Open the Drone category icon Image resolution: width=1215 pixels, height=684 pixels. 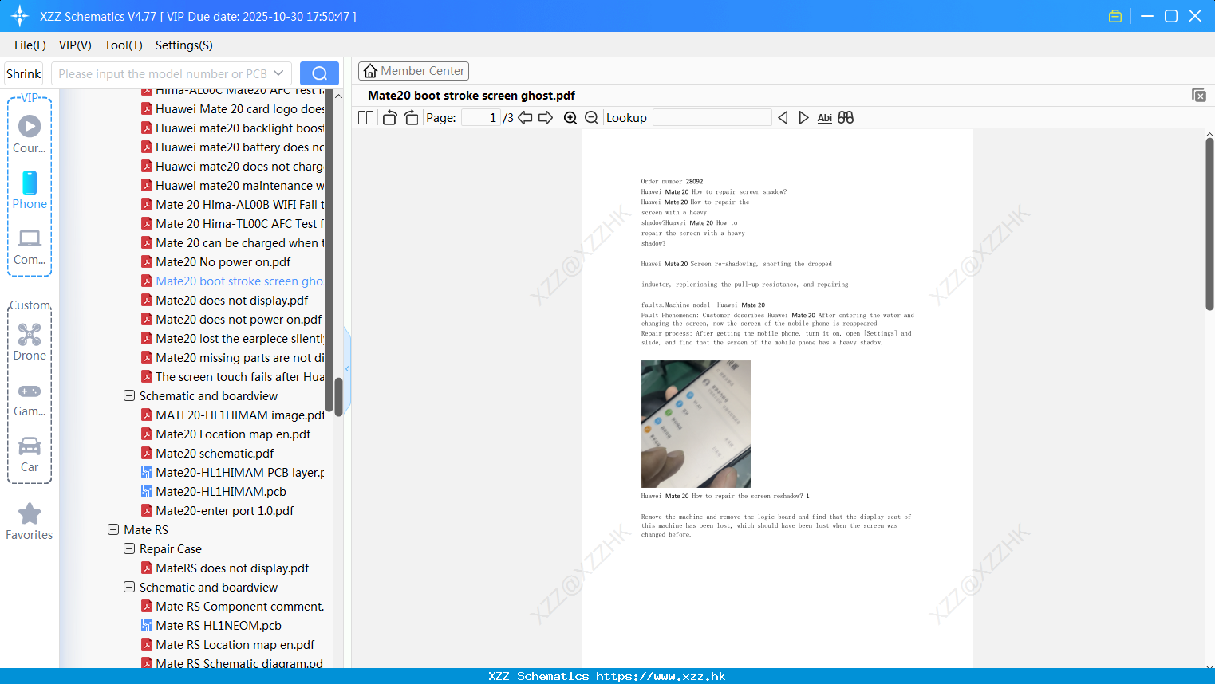30,334
